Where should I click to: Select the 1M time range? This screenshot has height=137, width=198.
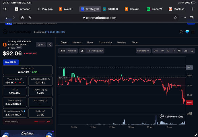coord(168,51)
